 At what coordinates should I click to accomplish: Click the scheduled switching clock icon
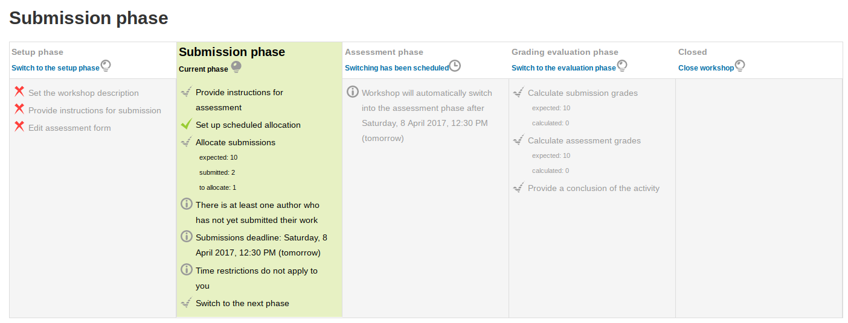[x=455, y=66]
